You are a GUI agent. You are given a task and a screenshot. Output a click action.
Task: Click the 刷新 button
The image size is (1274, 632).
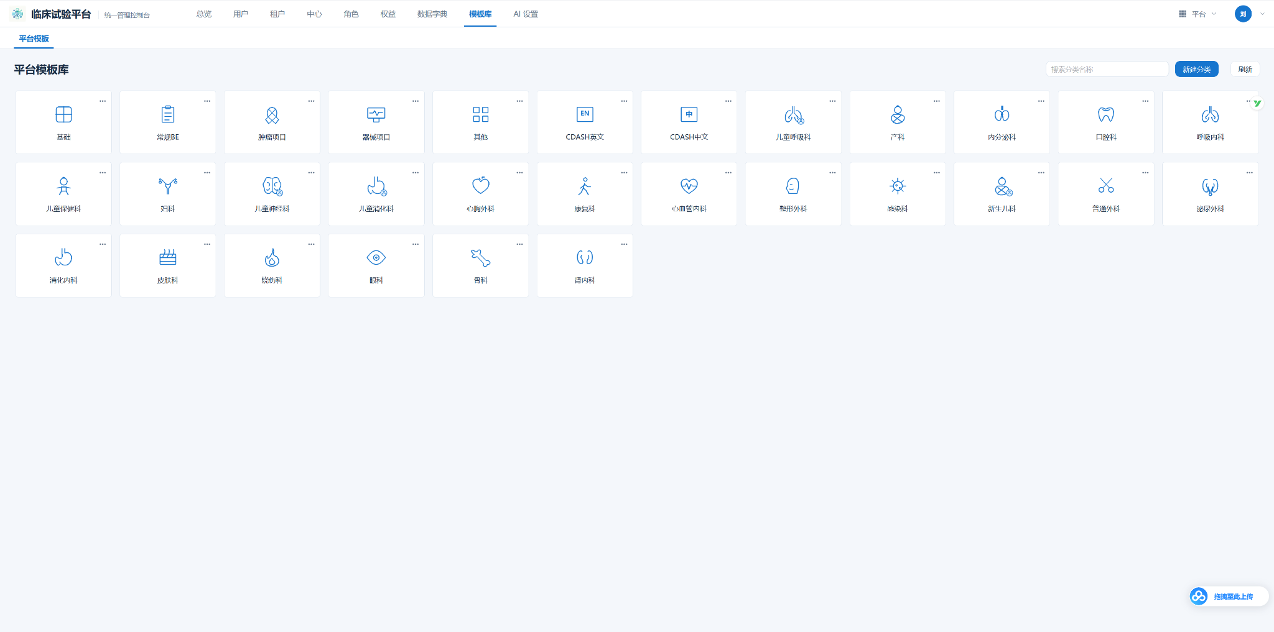[x=1245, y=69]
